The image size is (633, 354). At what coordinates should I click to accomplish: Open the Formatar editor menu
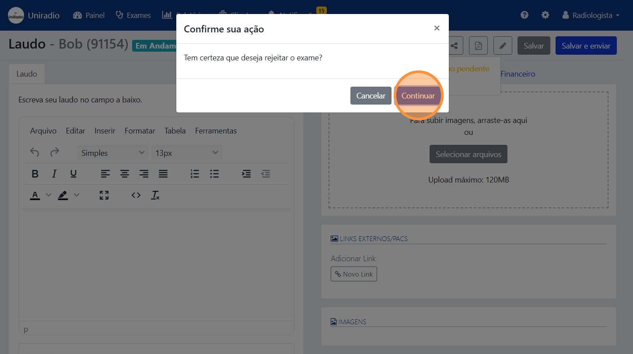140,131
